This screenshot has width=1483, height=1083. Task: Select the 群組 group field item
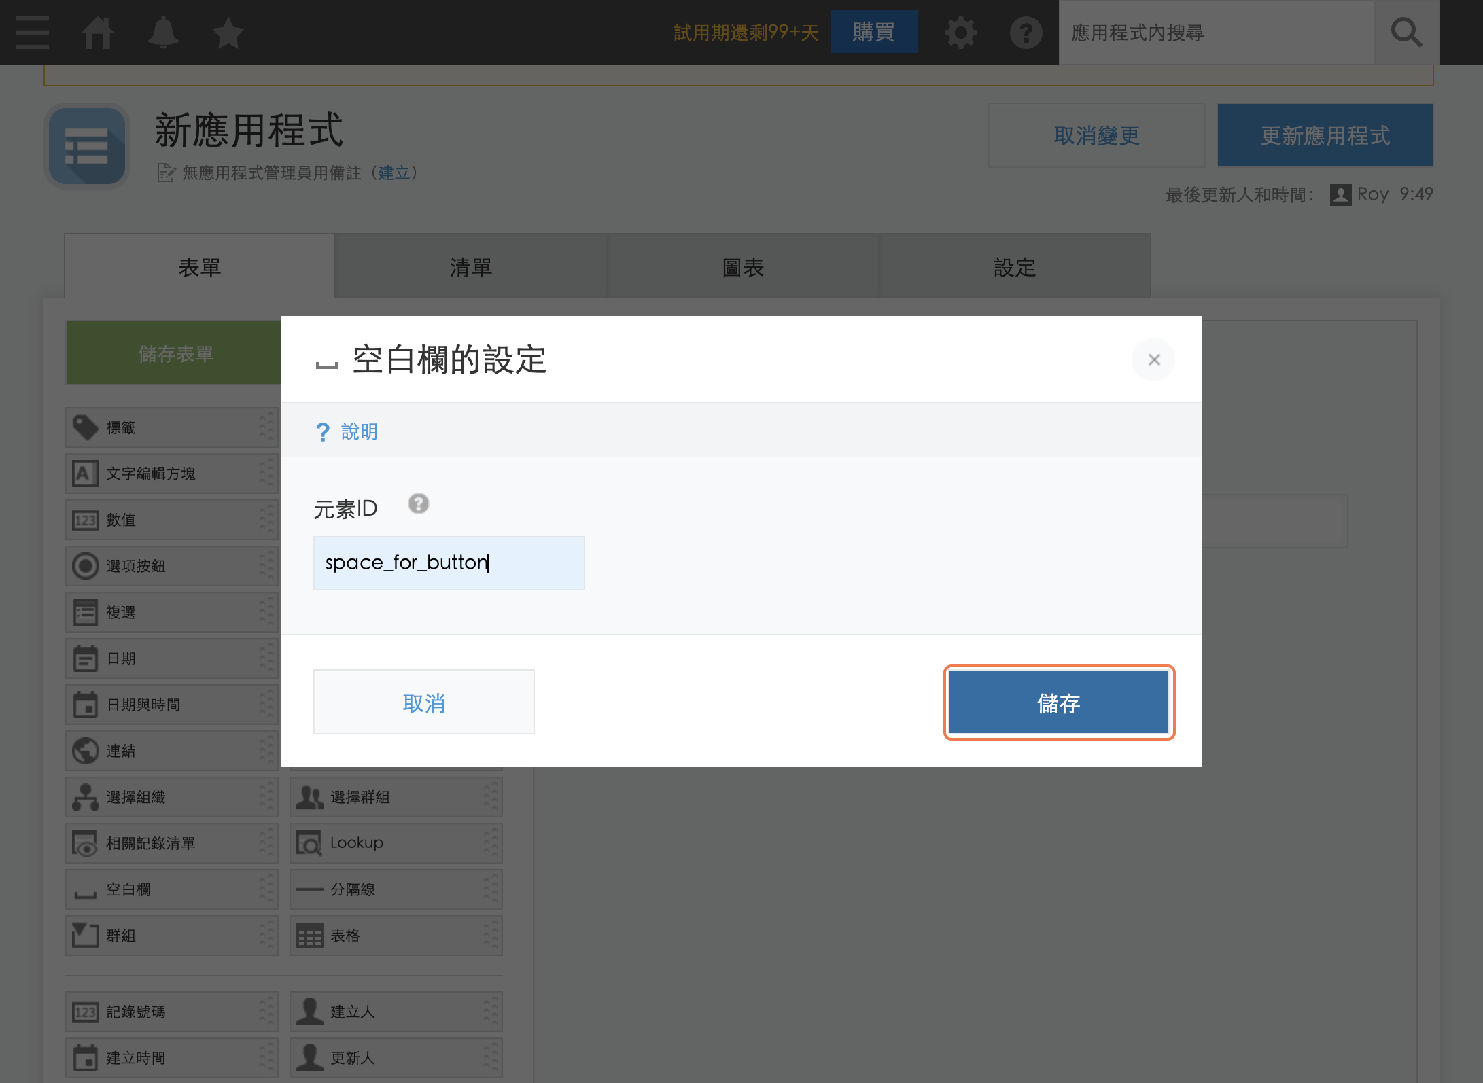tap(172, 936)
